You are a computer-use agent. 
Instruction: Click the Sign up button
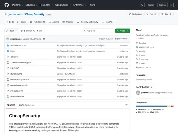[x=162, y=5]
